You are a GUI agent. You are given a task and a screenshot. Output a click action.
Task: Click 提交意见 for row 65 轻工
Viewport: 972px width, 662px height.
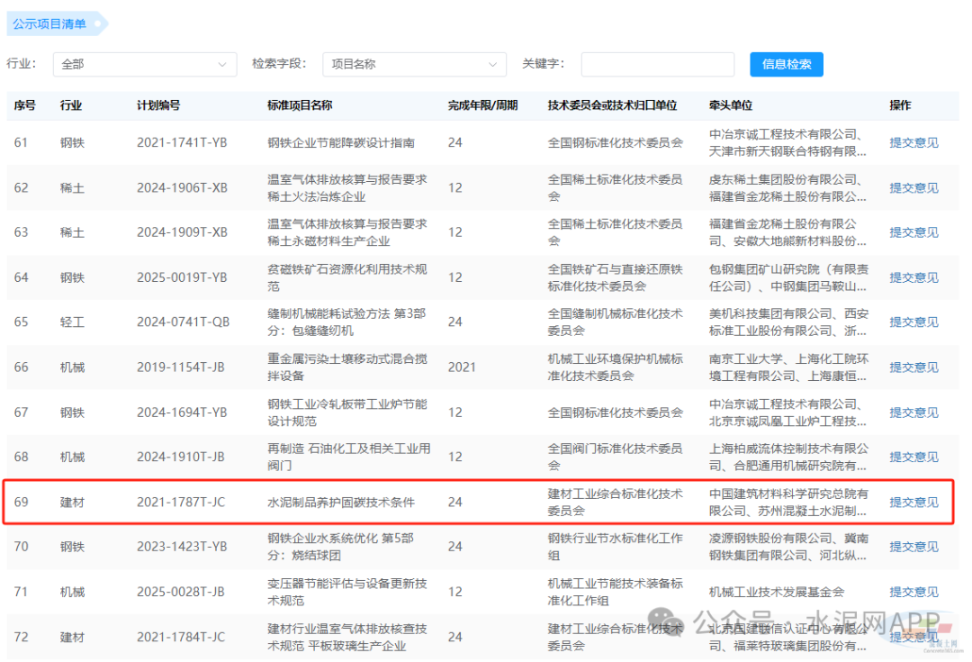(x=913, y=322)
